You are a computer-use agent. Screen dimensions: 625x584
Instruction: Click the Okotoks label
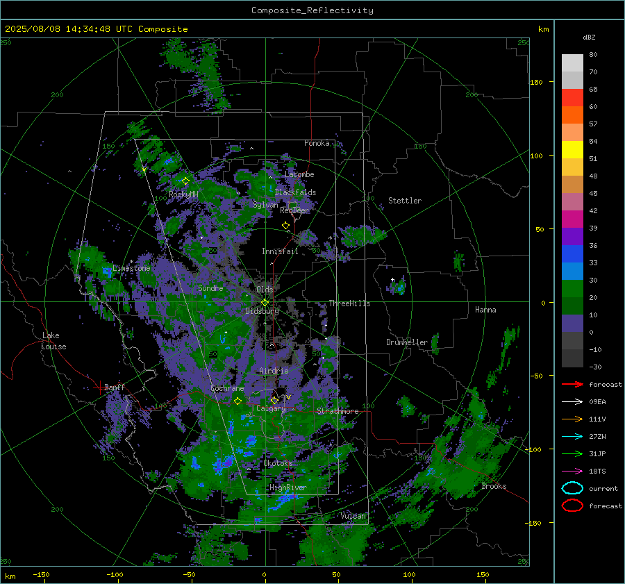click(278, 463)
